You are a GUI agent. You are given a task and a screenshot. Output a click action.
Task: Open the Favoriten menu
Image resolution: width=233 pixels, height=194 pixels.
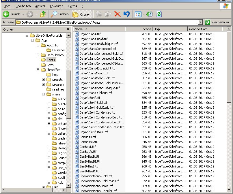[57, 6]
